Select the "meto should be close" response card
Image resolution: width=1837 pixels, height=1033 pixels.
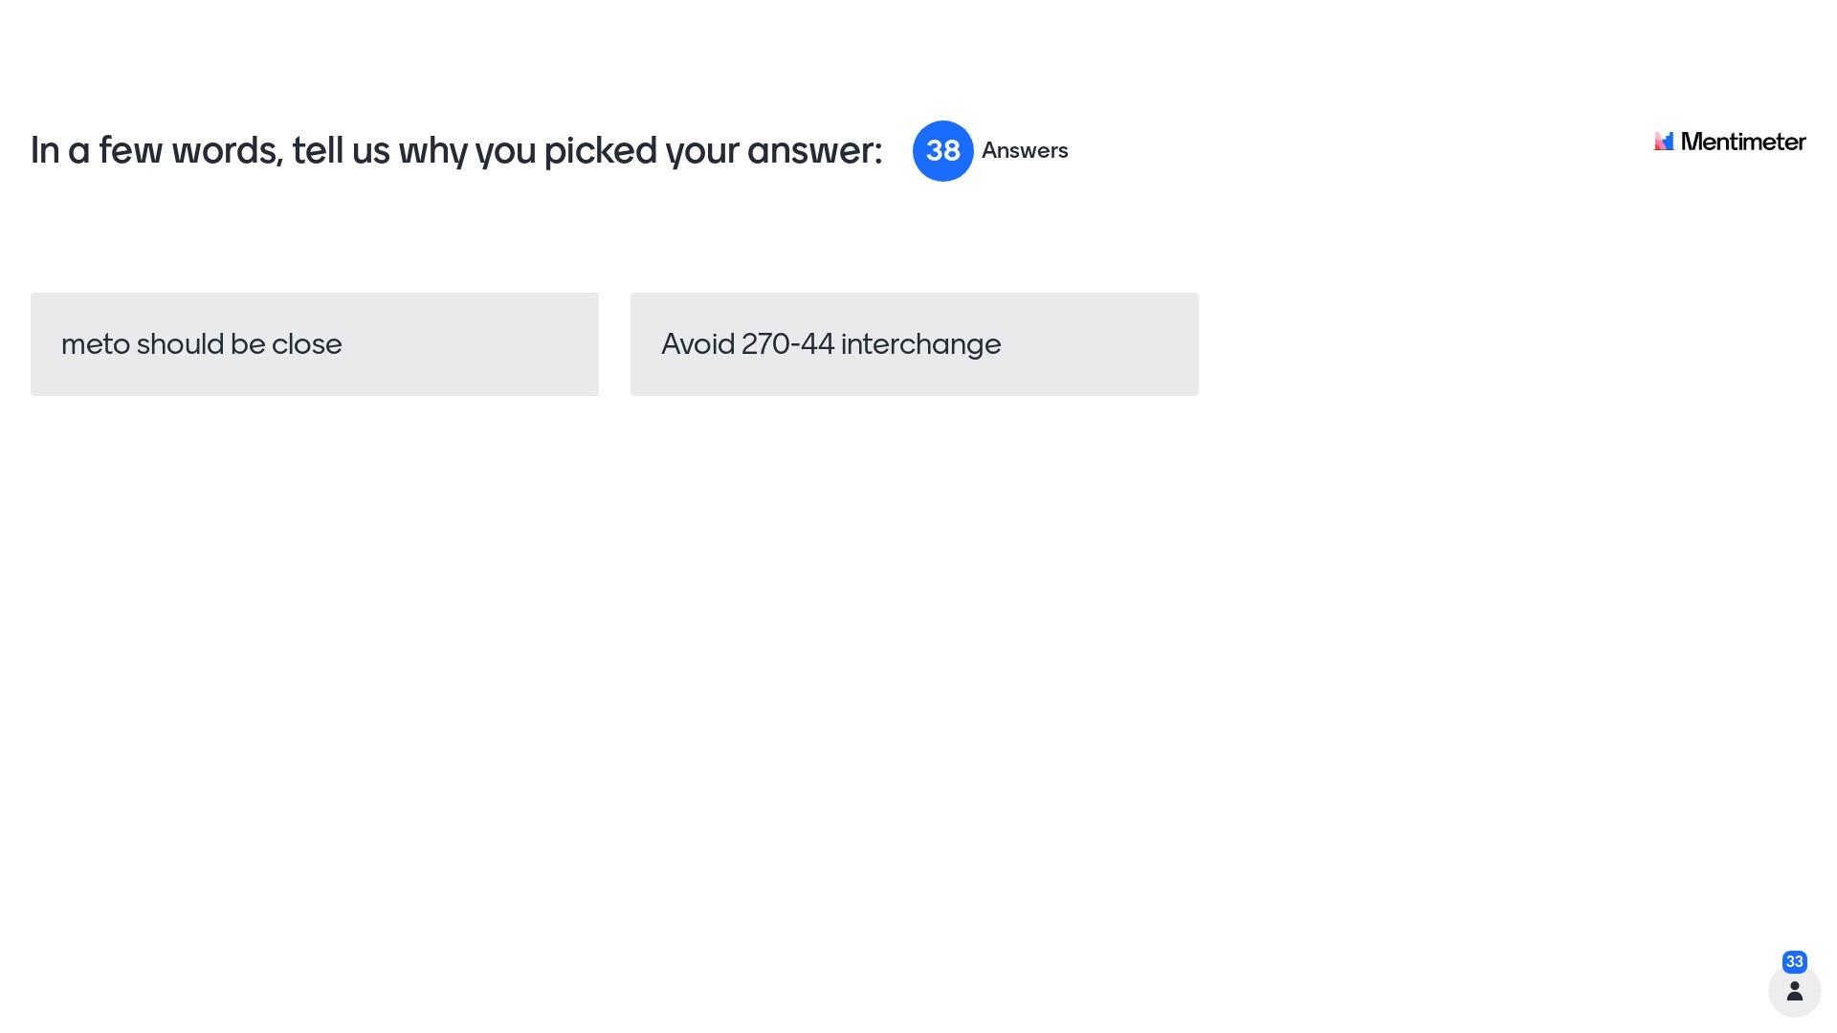315,344
